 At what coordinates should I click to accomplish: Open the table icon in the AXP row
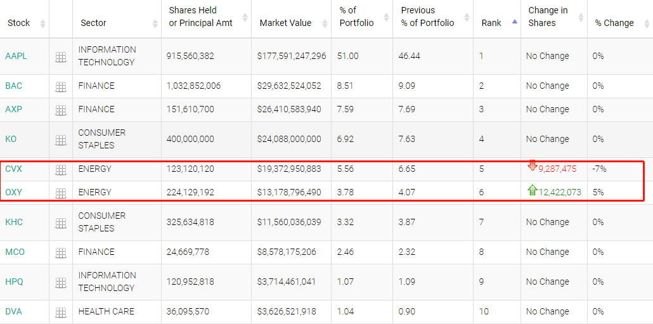click(61, 110)
